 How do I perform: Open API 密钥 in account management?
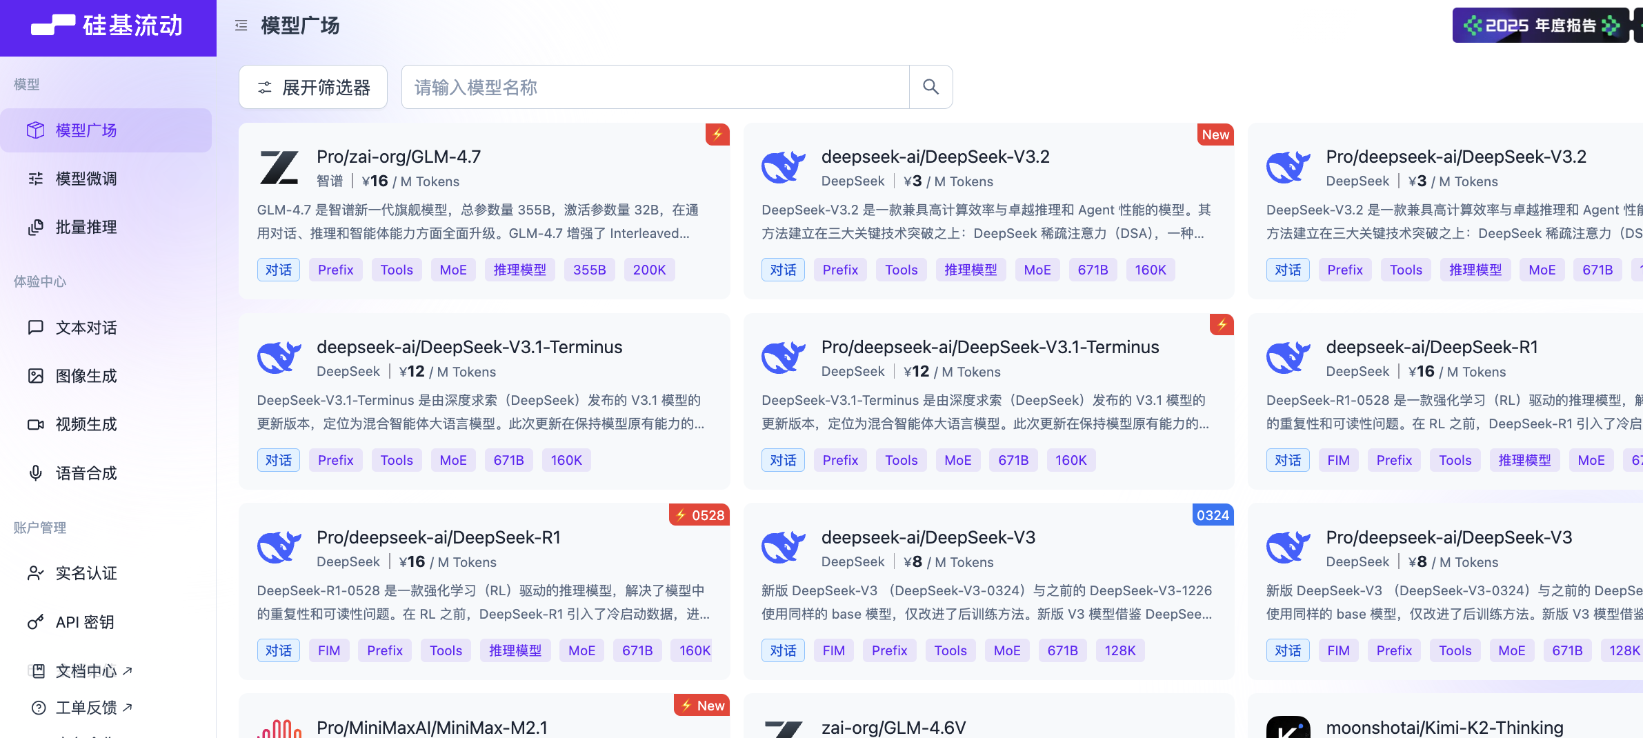click(84, 622)
